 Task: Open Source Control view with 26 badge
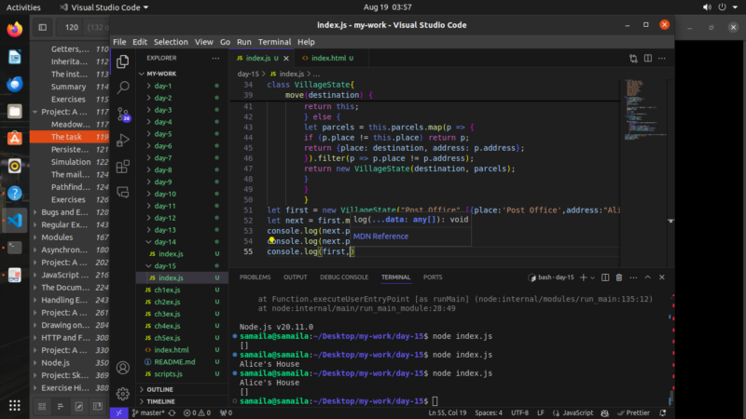click(x=123, y=114)
